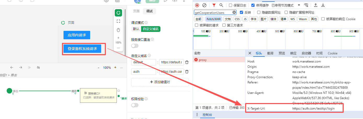Uncheck the 停用缓存 checkbox
The height and width of the screenshot is (119, 363).
(253, 5)
